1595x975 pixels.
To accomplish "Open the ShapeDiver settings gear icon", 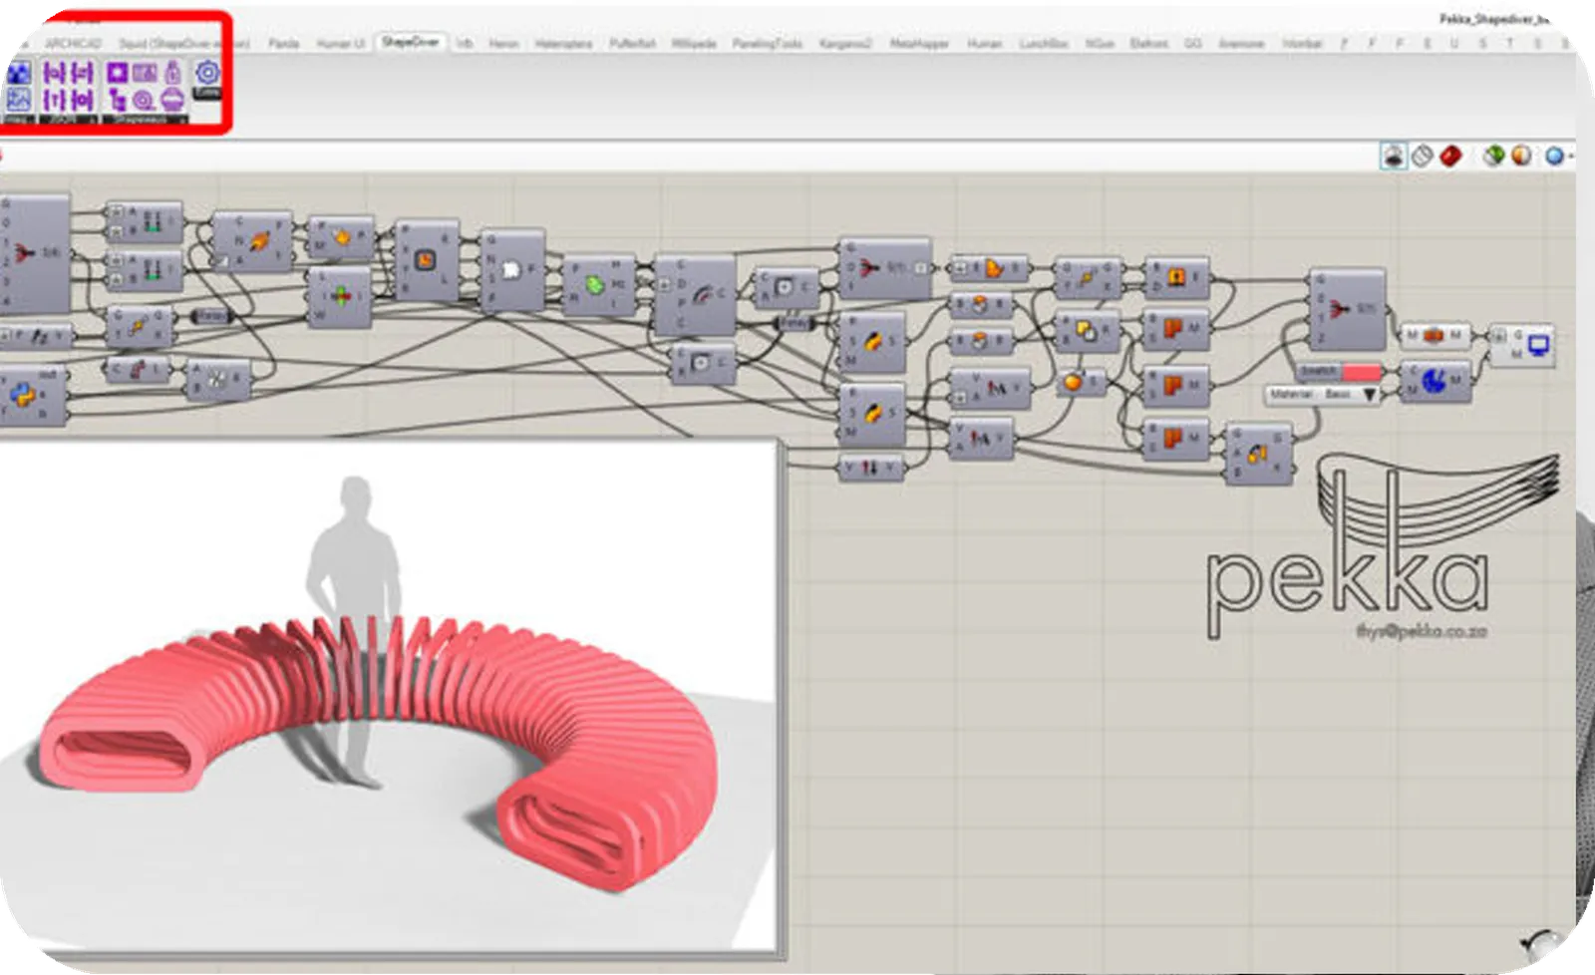I will click(208, 72).
